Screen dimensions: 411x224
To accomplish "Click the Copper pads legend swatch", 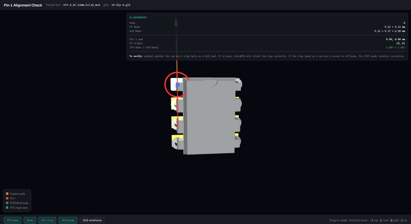I will pyautogui.click(x=7, y=194).
